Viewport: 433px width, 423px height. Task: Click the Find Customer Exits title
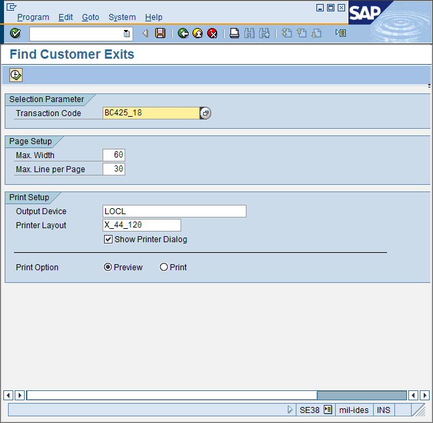click(72, 54)
